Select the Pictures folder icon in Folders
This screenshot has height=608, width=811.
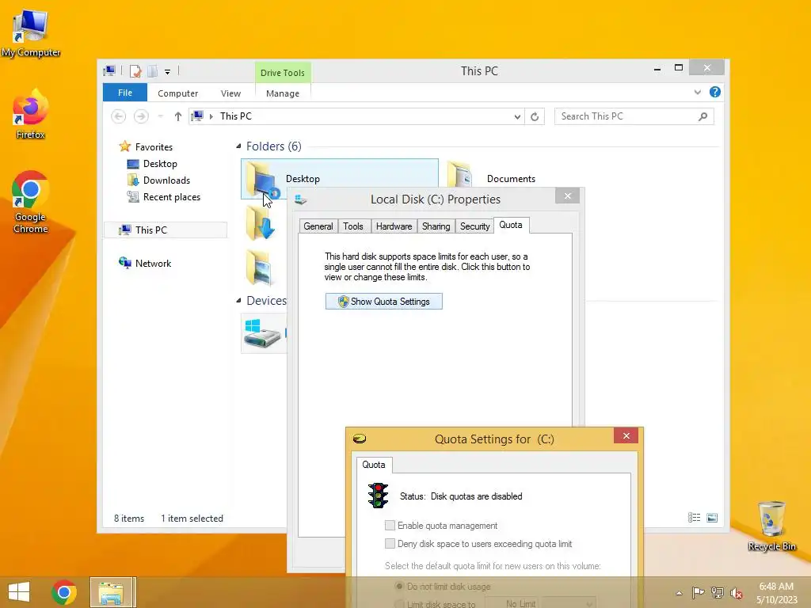[260, 268]
